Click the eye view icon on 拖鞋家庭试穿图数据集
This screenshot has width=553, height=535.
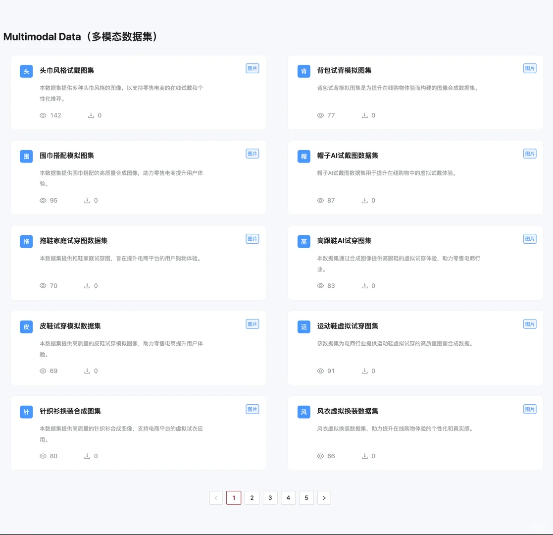(43, 285)
